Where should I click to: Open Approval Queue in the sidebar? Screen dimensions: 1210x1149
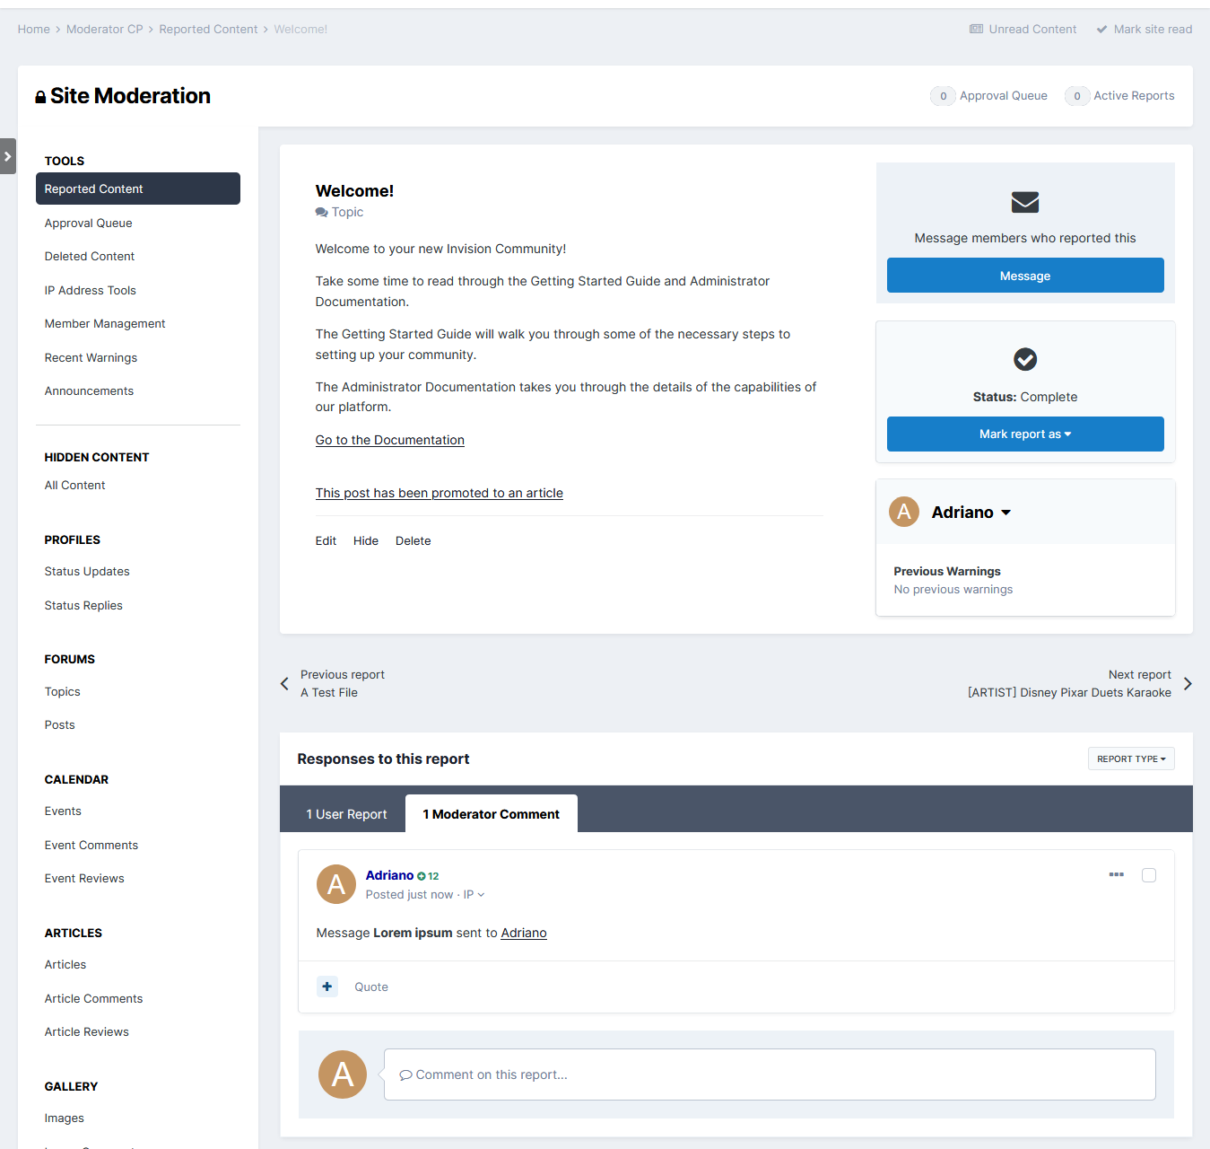89,224
